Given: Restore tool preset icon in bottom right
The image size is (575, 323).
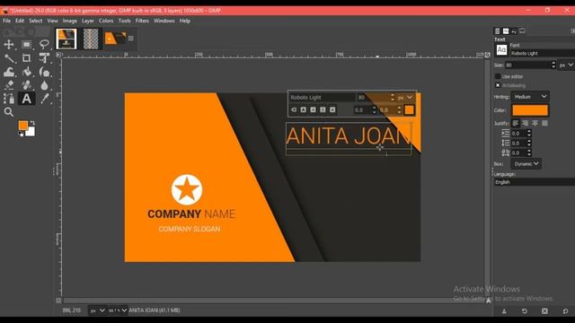Looking at the screenshot, I should pyautogui.click(x=525, y=311).
